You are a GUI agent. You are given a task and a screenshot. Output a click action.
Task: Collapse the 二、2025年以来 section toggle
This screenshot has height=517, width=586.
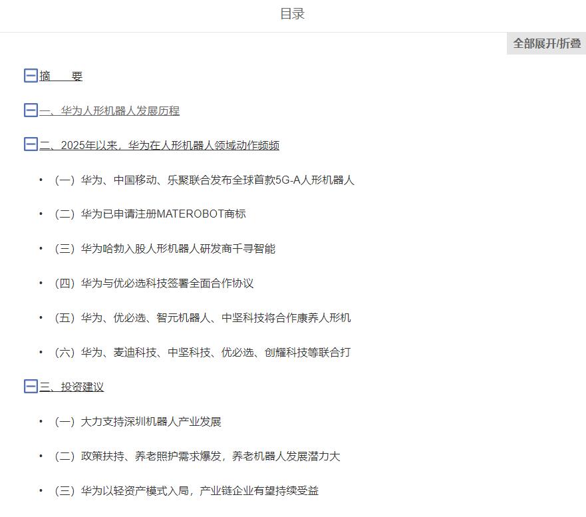(31, 144)
